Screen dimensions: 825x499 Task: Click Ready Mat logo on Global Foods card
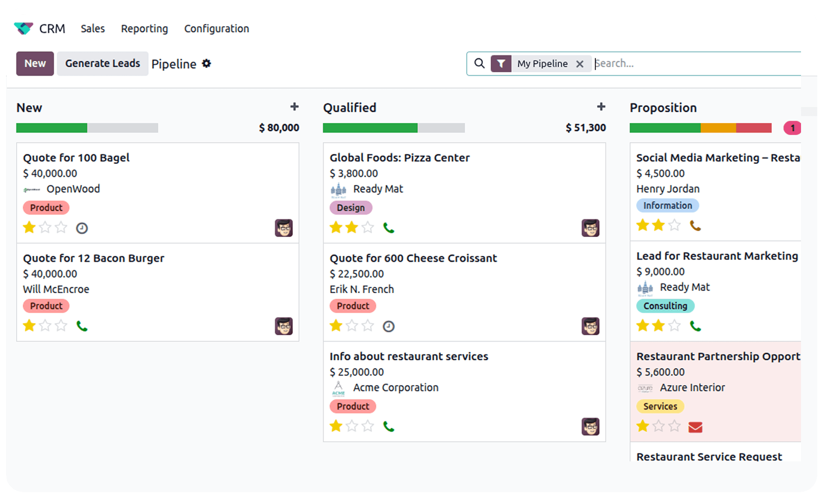[x=338, y=190]
